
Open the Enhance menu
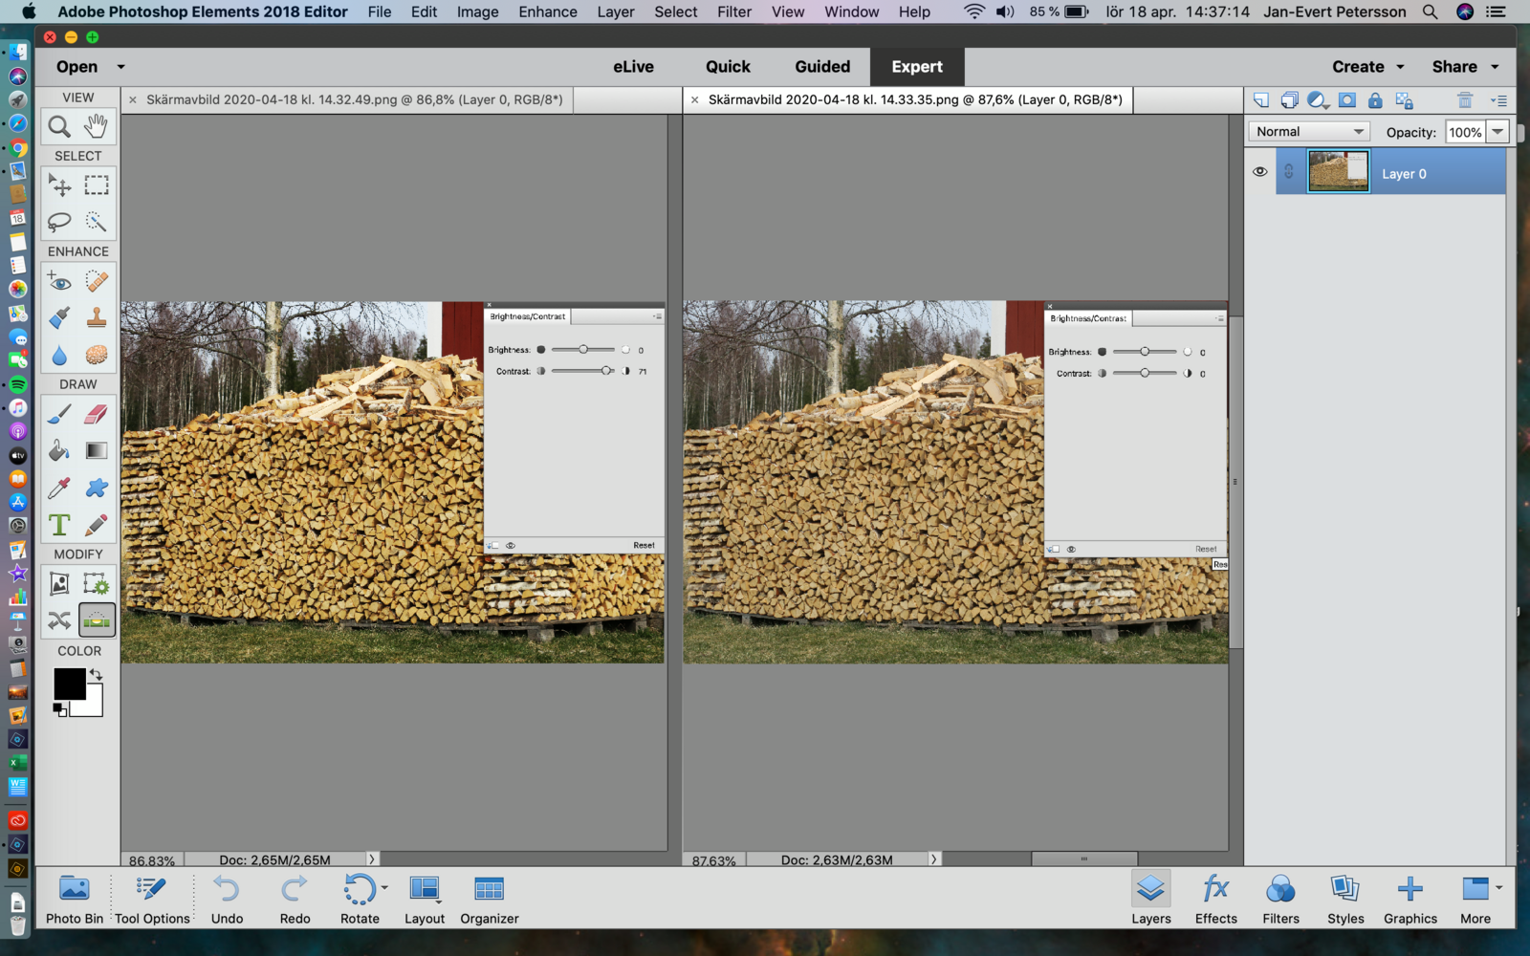click(547, 11)
